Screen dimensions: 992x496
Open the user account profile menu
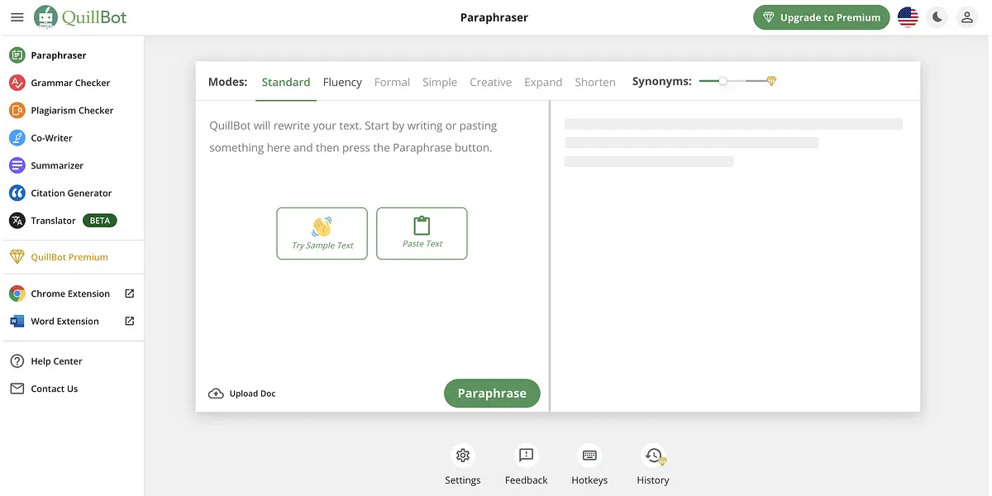[966, 17]
